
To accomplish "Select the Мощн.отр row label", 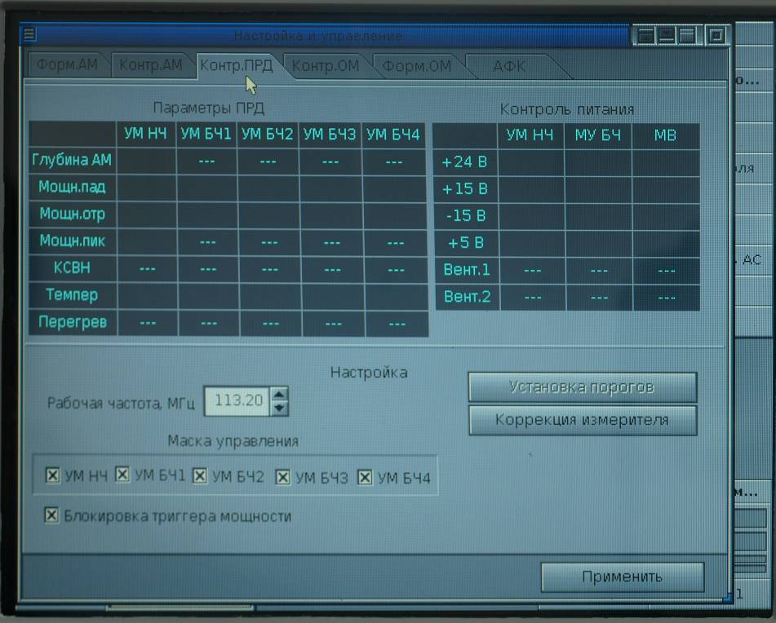I will (x=73, y=214).
